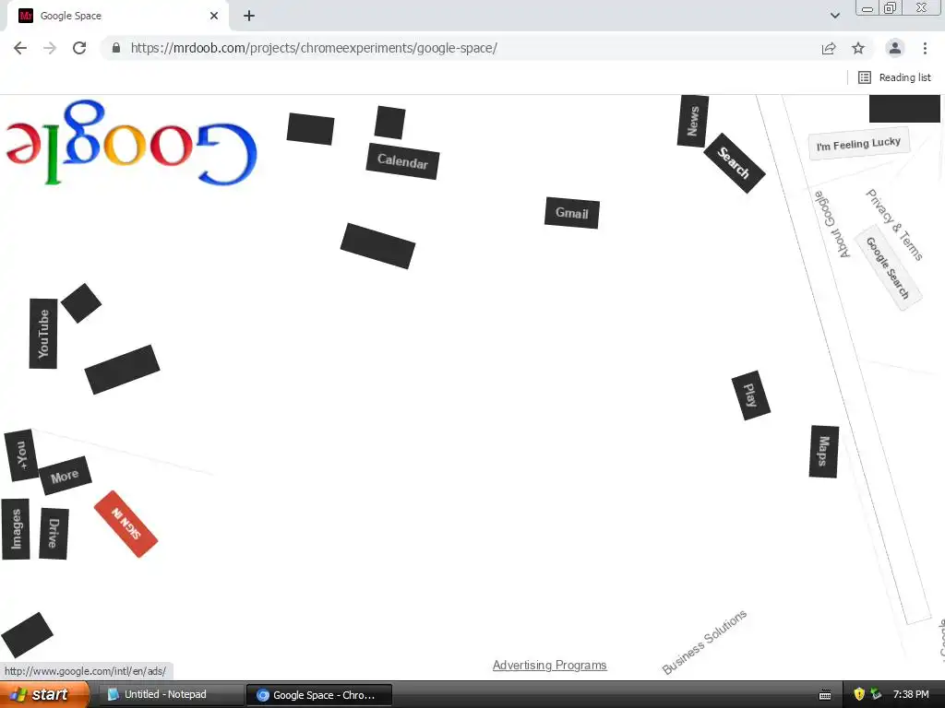Select the Google Space tab
This screenshot has width=945, height=708.
117,17
